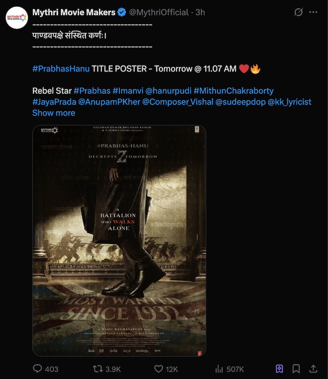
Task: Visit the @hanurpudi mention
Action: 168,91
